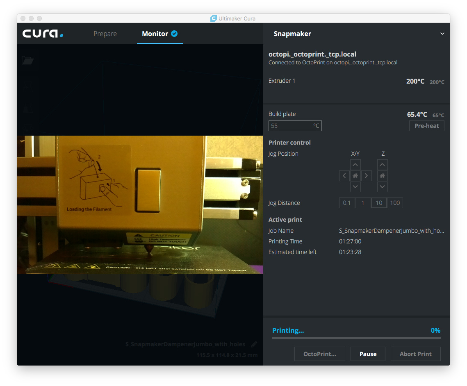This screenshot has width=467, height=386.
Task: Jog Z axis up arrow
Action: pyautogui.click(x=383, y=165)
